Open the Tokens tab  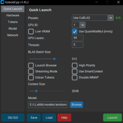pyautogui.click(x=13, y=22)
